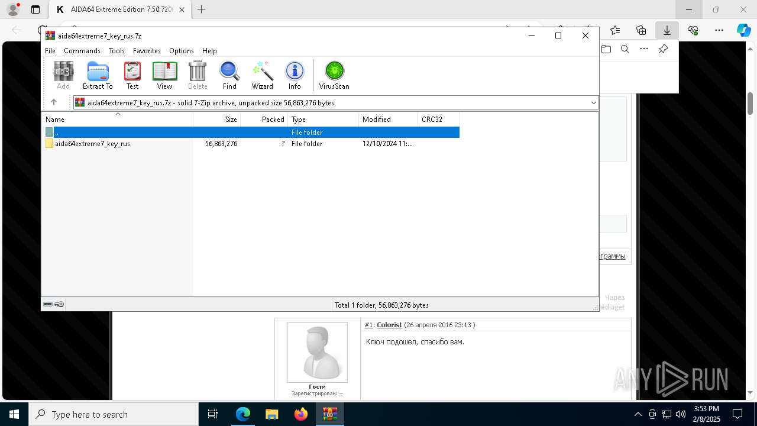The height and width of the screenshot is (426, 757).
Task: Open Edge Collections icon
Action: click(641, 30)
